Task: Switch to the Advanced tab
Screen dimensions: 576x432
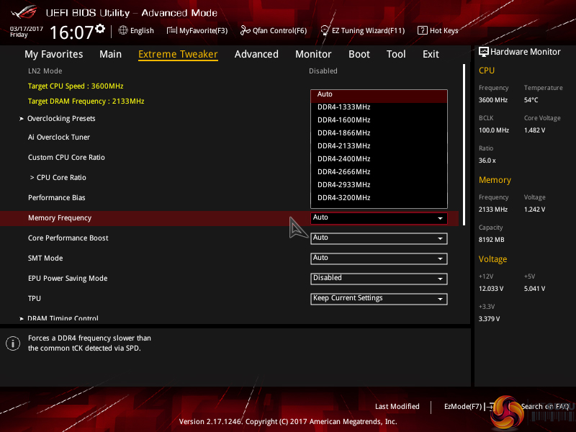Action: point(256,54)
